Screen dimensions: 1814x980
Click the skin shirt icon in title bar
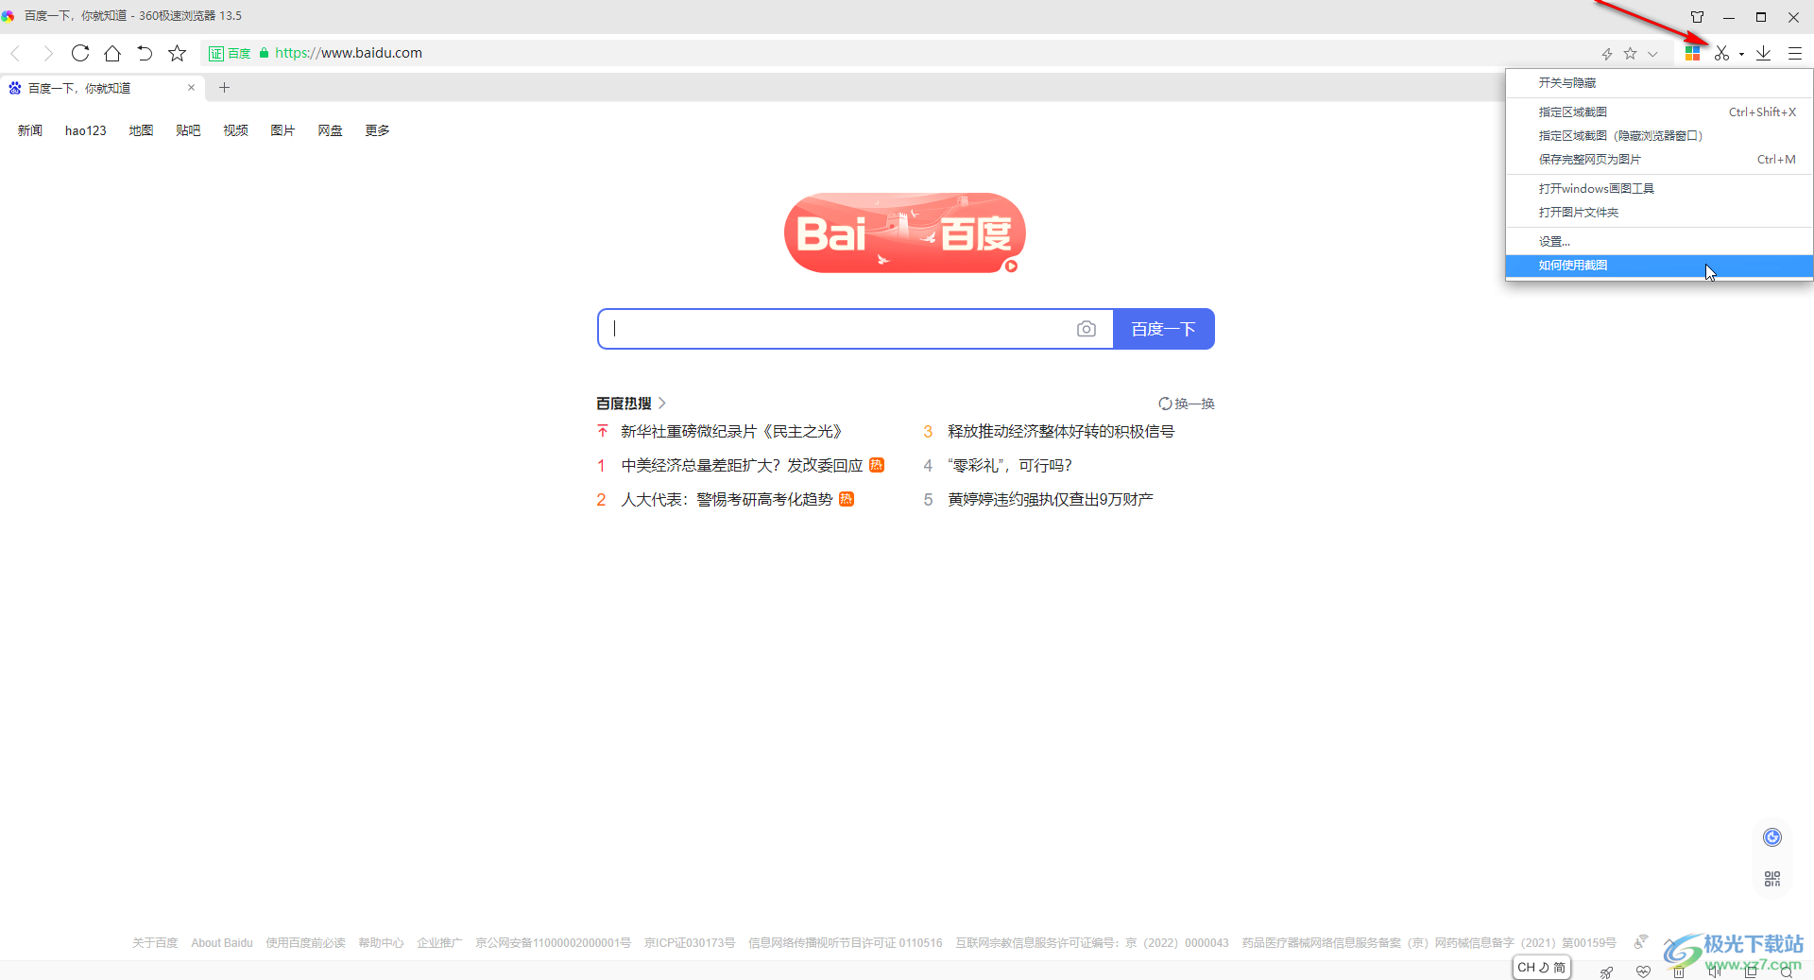tap(1697, 16)
